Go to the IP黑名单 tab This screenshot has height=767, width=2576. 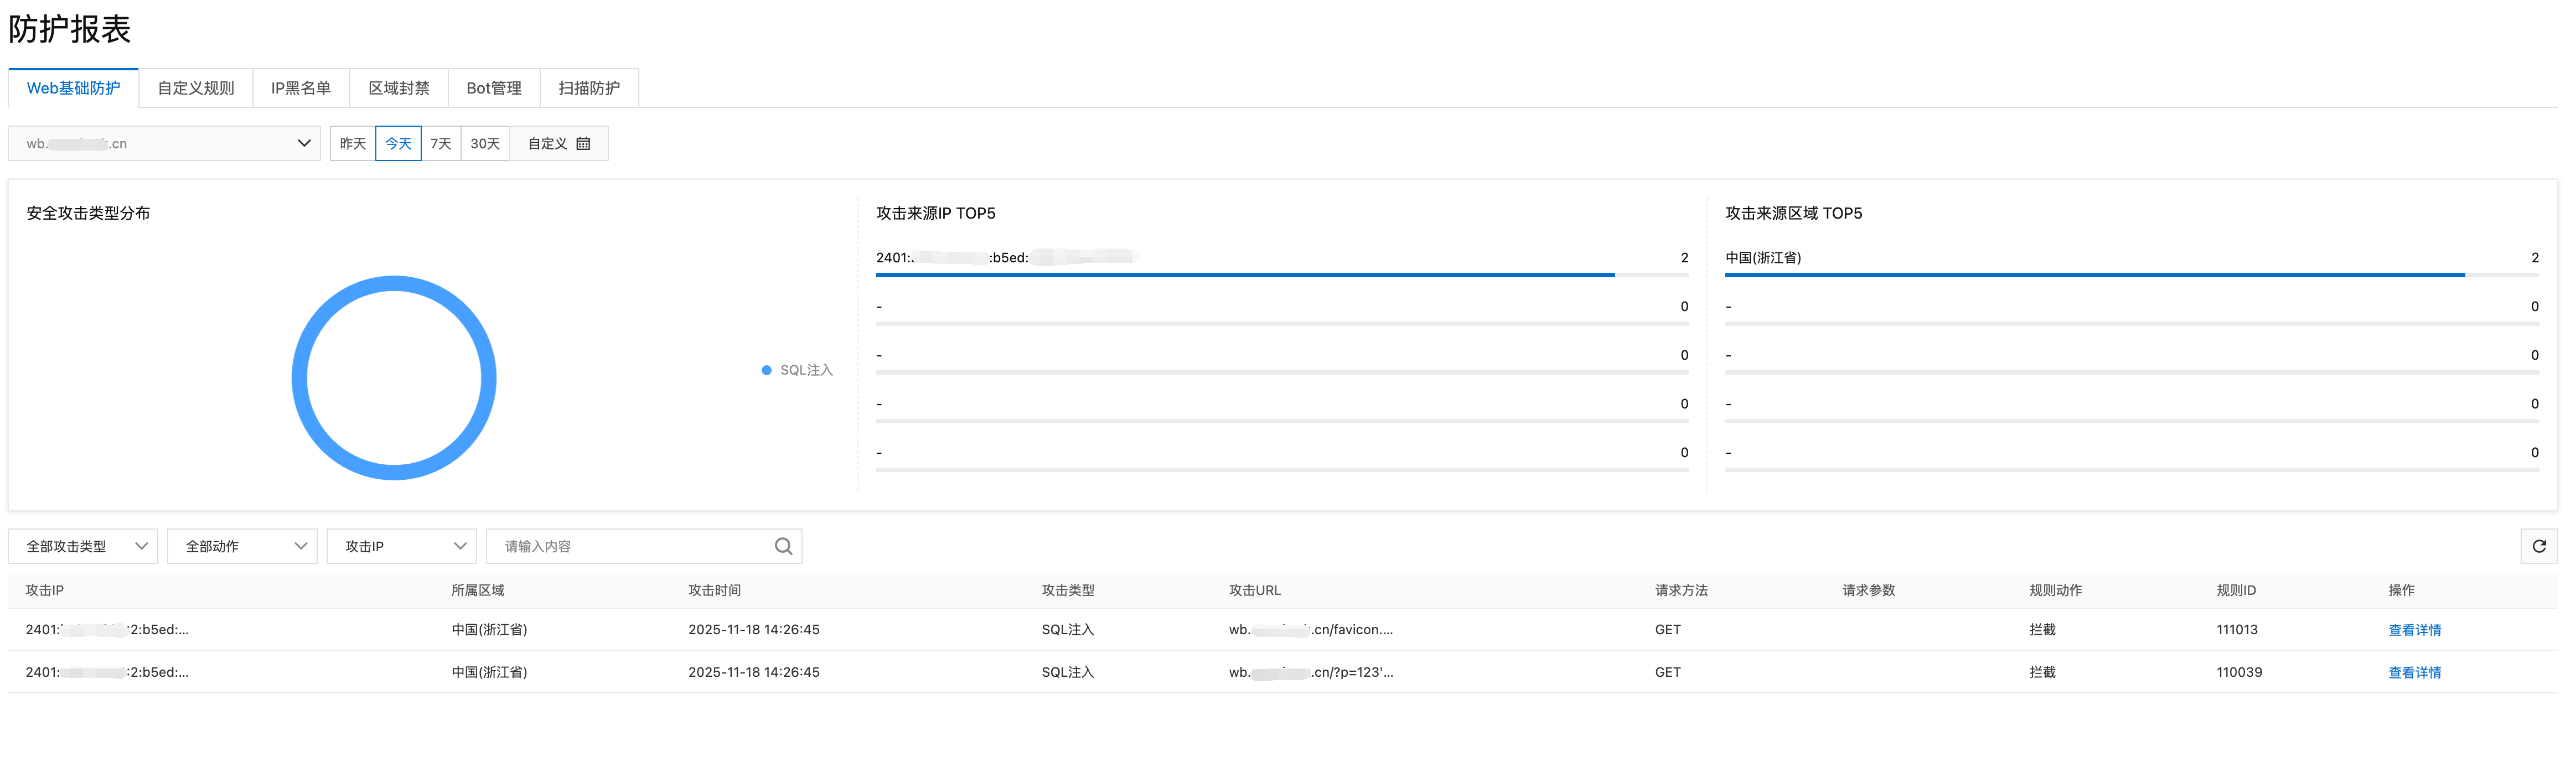click(x=301, y=88)
